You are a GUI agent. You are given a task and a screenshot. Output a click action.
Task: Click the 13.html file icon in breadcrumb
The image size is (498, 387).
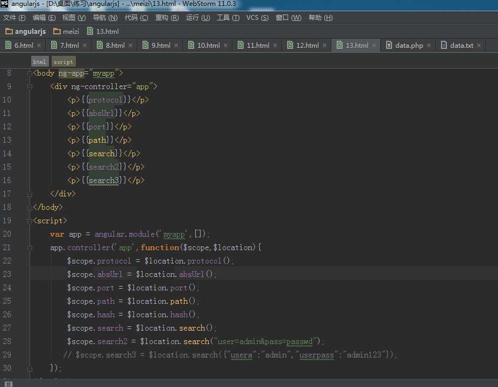pos(90,32)
